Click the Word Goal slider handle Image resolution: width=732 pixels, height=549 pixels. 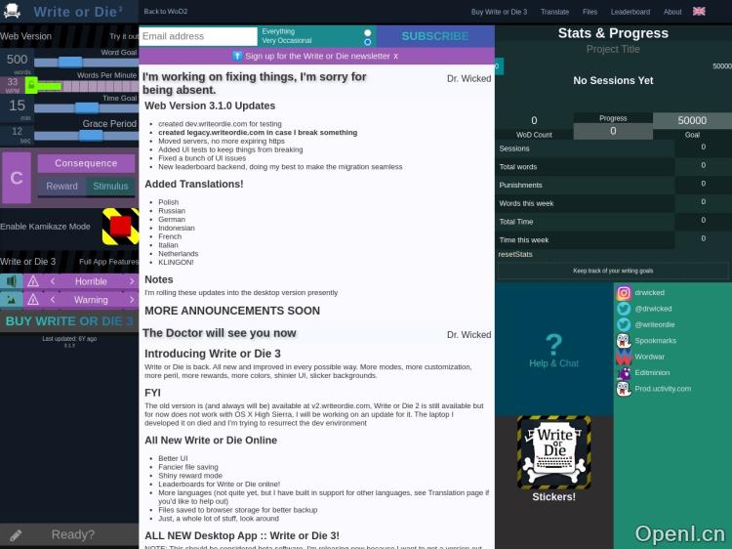coord(70,62)
